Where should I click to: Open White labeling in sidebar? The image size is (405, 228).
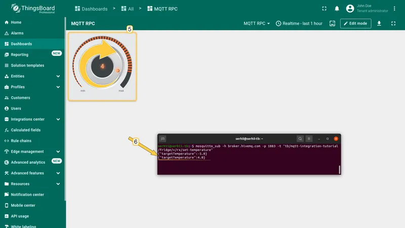(x=32, y=226)
